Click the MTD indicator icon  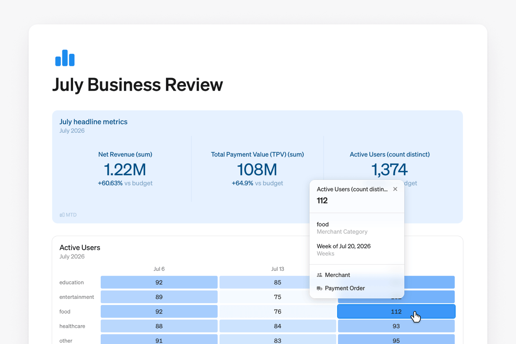pyautogui.click(x=62, y=215)
